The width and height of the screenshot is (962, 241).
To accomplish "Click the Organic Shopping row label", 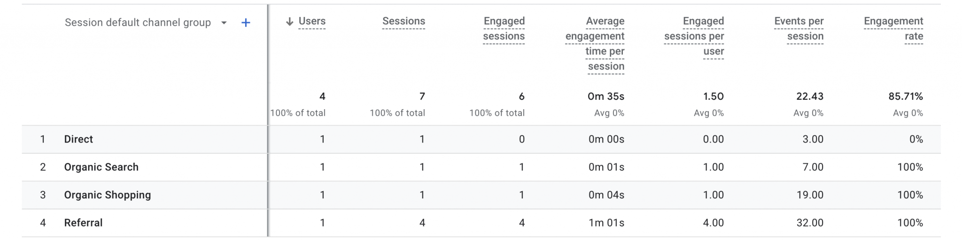I will point(108,195).
